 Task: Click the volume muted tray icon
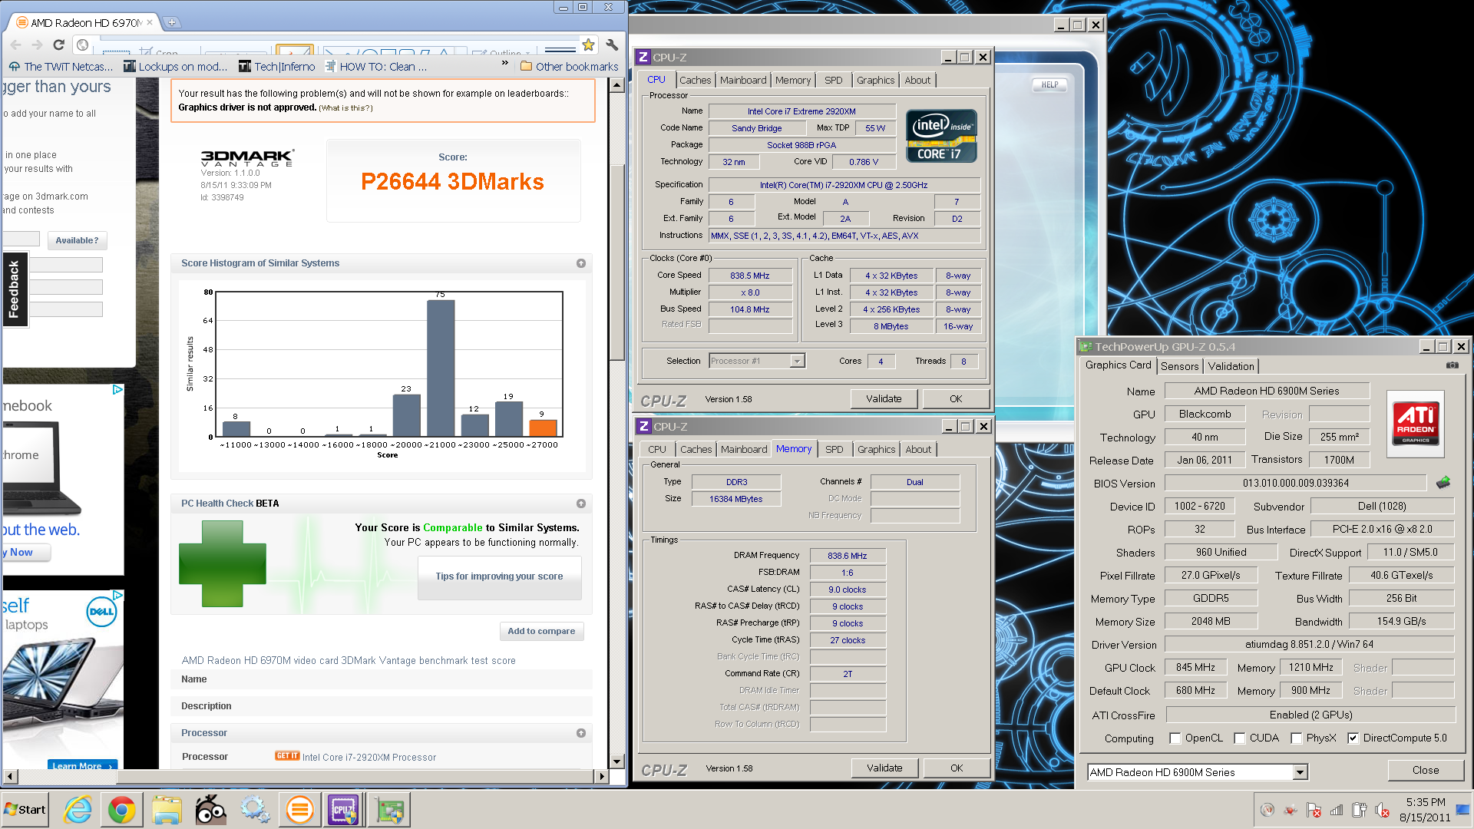click(1382, 810)
